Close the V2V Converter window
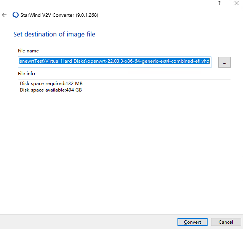Image resolution: width=243 pixels, height=229 pixels. point(237,3)
